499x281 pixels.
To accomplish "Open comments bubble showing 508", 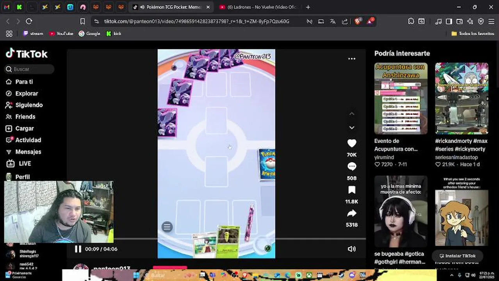I will [x=351, y=167].
